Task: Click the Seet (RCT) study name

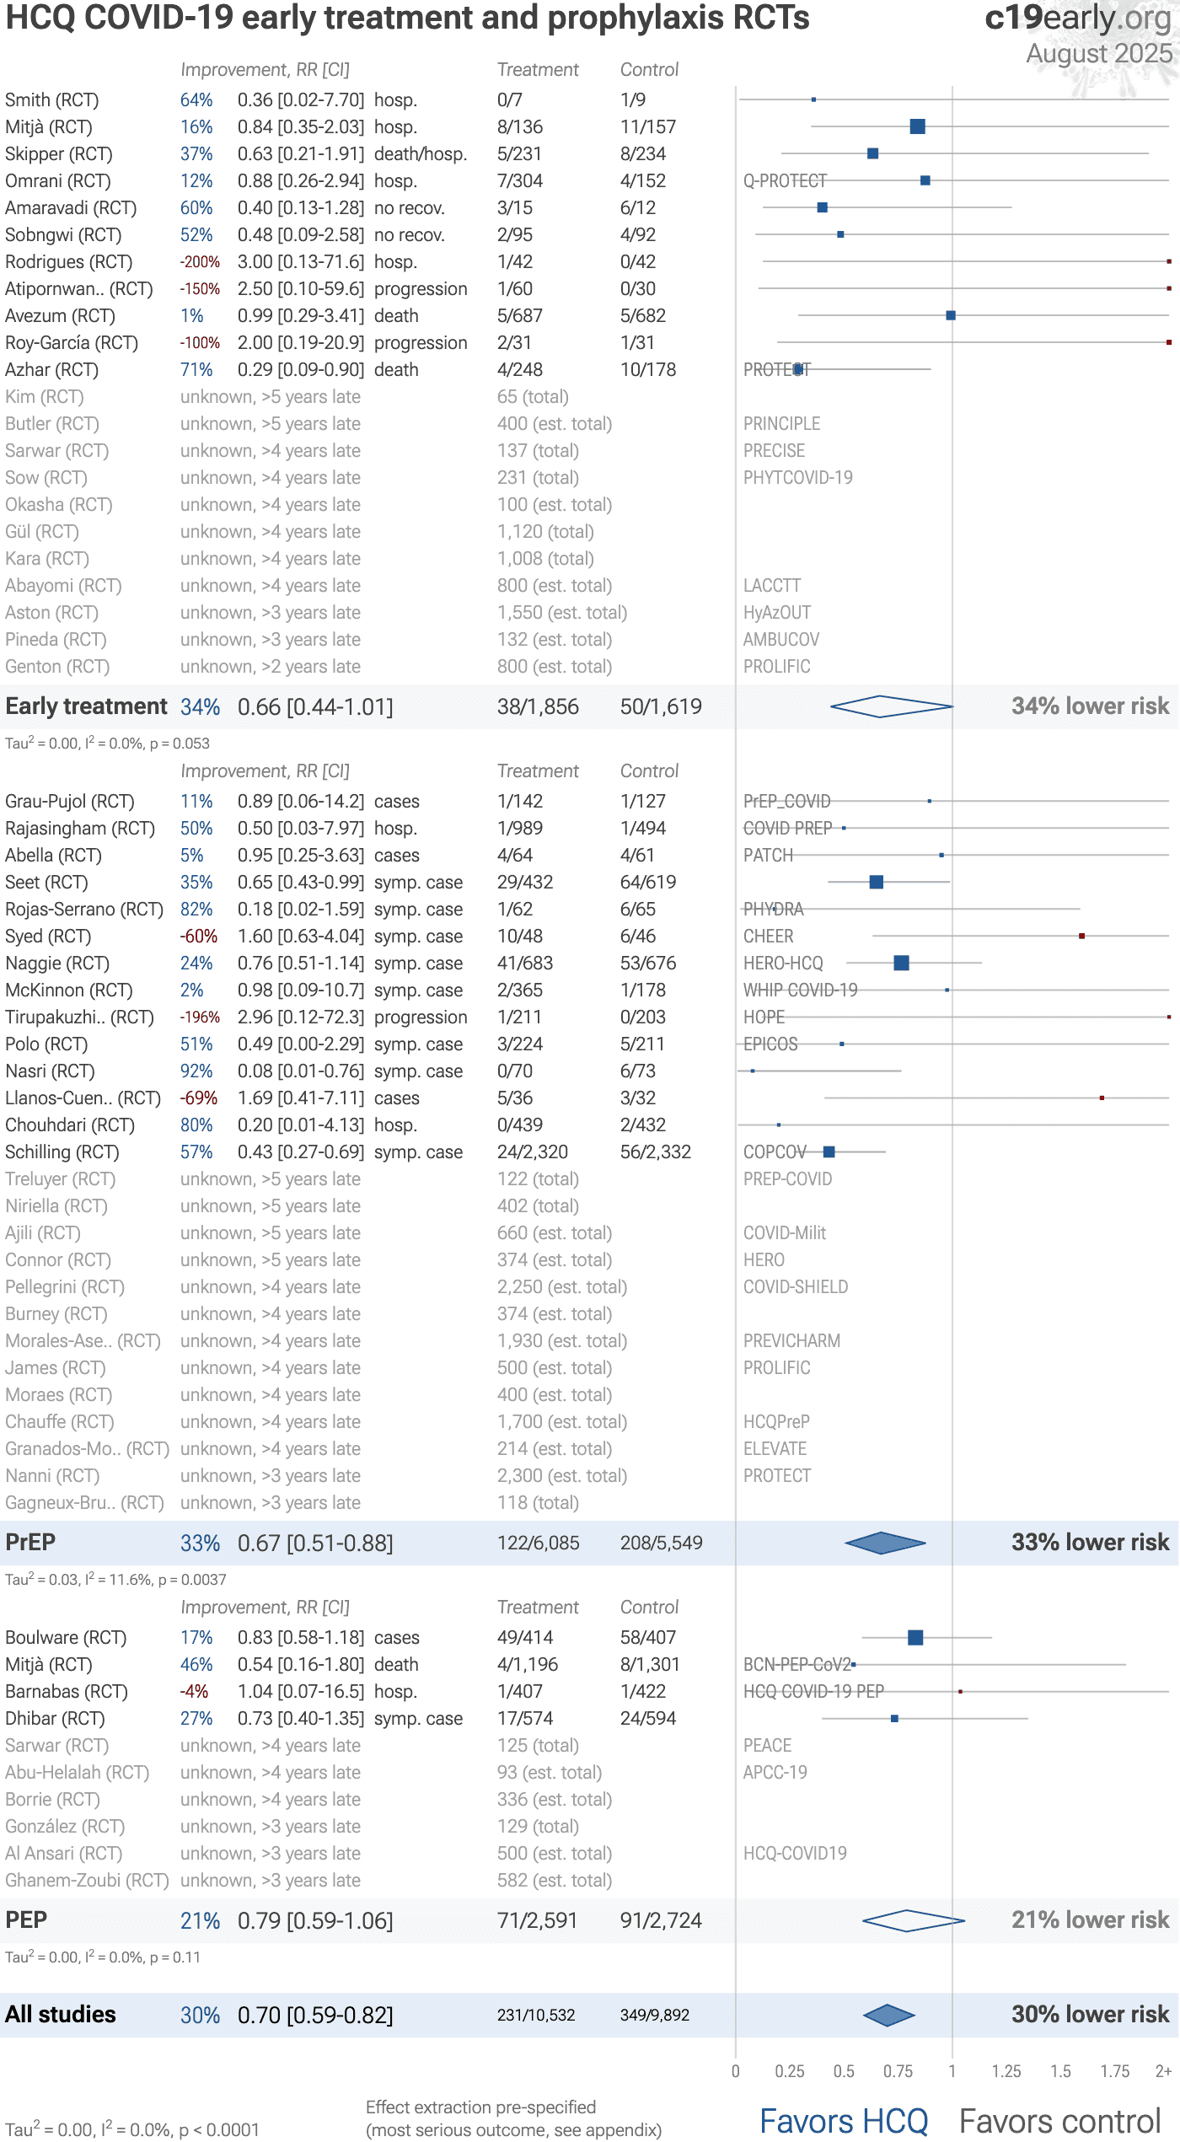Action: pos(47,883)
